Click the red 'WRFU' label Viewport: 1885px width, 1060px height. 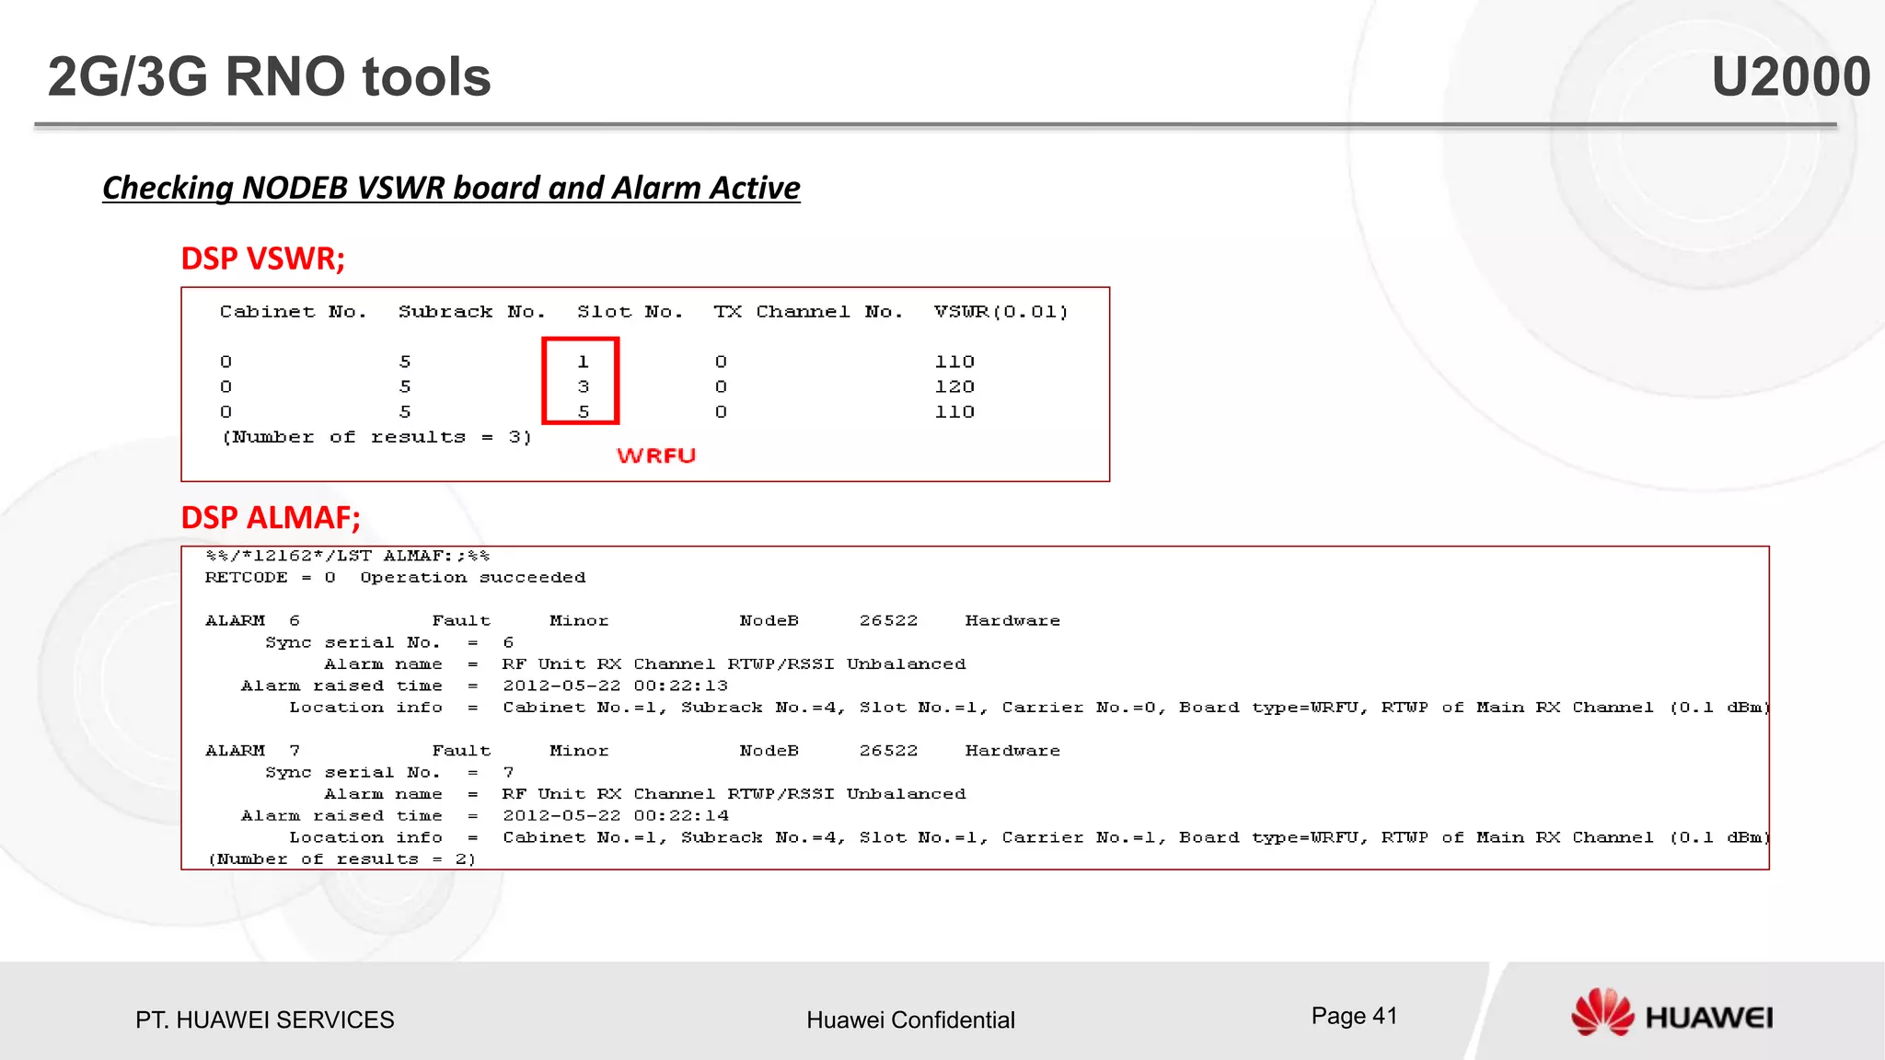coord(656,455)
